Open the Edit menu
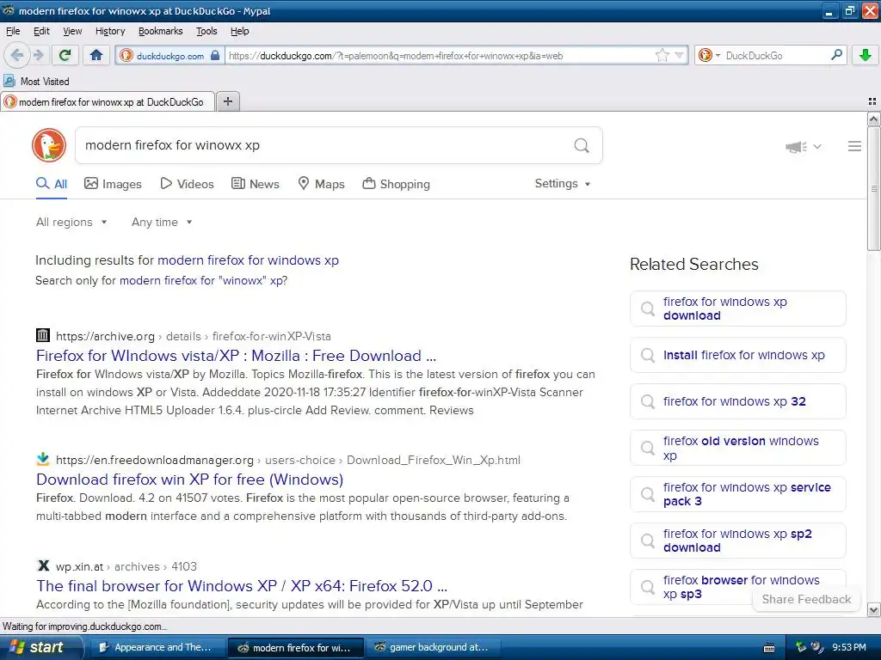Image resolution: width=881 pixels, height=660 pixels. coord(41,31)
